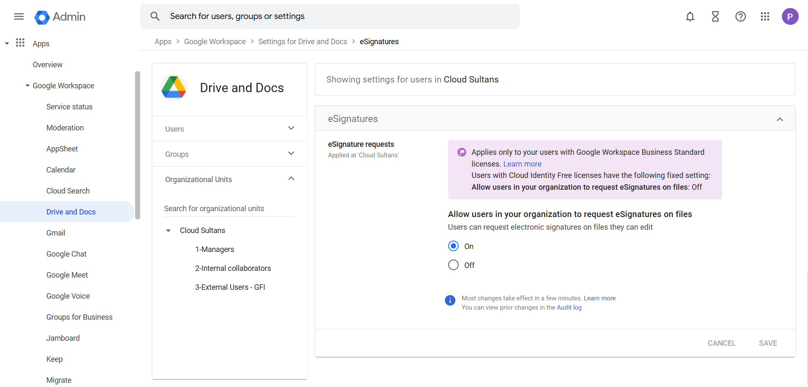Viewport: 808px width, 387px height.
Task: Expand the Users section
Action: coord(291,128)
